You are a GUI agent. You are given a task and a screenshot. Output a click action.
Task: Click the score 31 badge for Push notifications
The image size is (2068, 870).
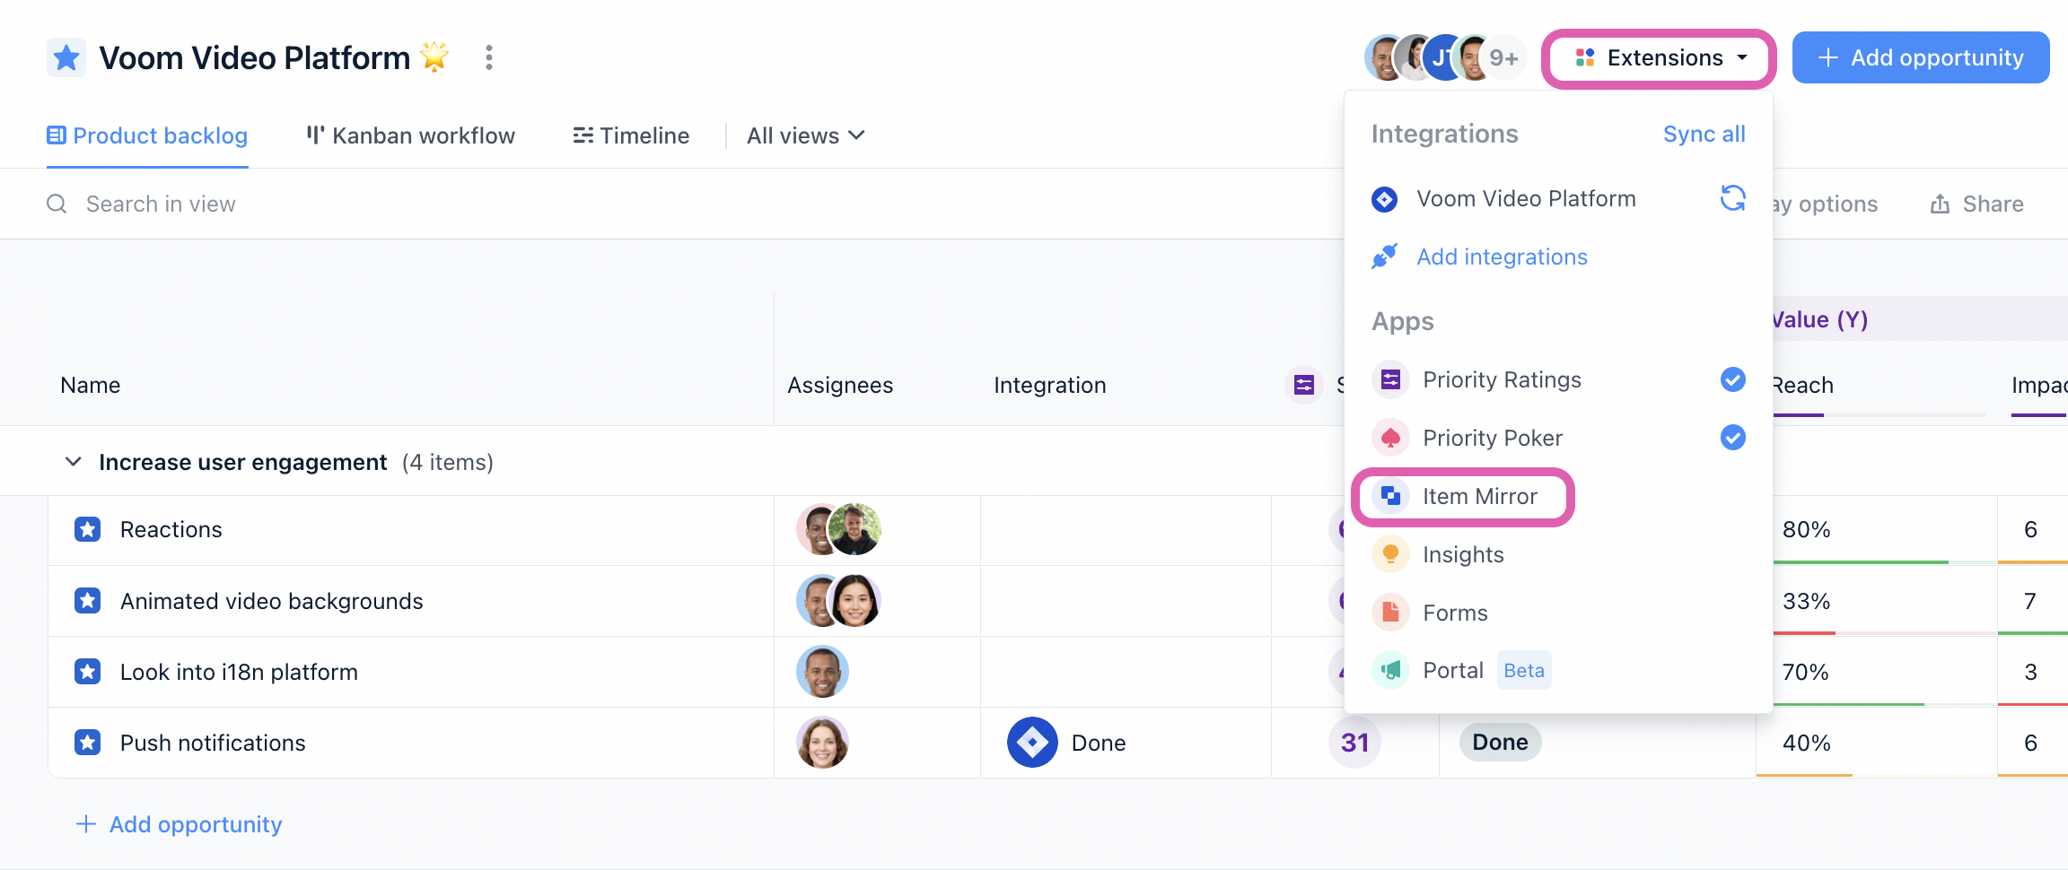coord(1354,743)
